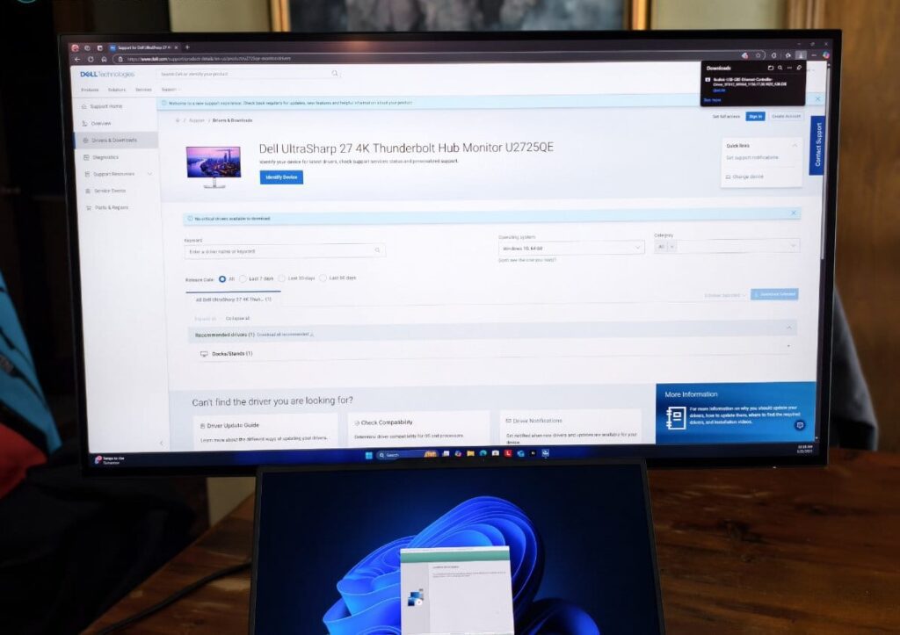The image size is (900, 635).
Task: Select Drivers & Downloads in sidebar
Action: click(x=117, y=140)
